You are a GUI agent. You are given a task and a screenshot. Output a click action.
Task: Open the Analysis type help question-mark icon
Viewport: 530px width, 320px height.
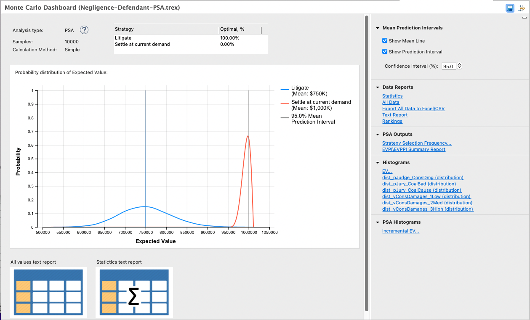84,30
